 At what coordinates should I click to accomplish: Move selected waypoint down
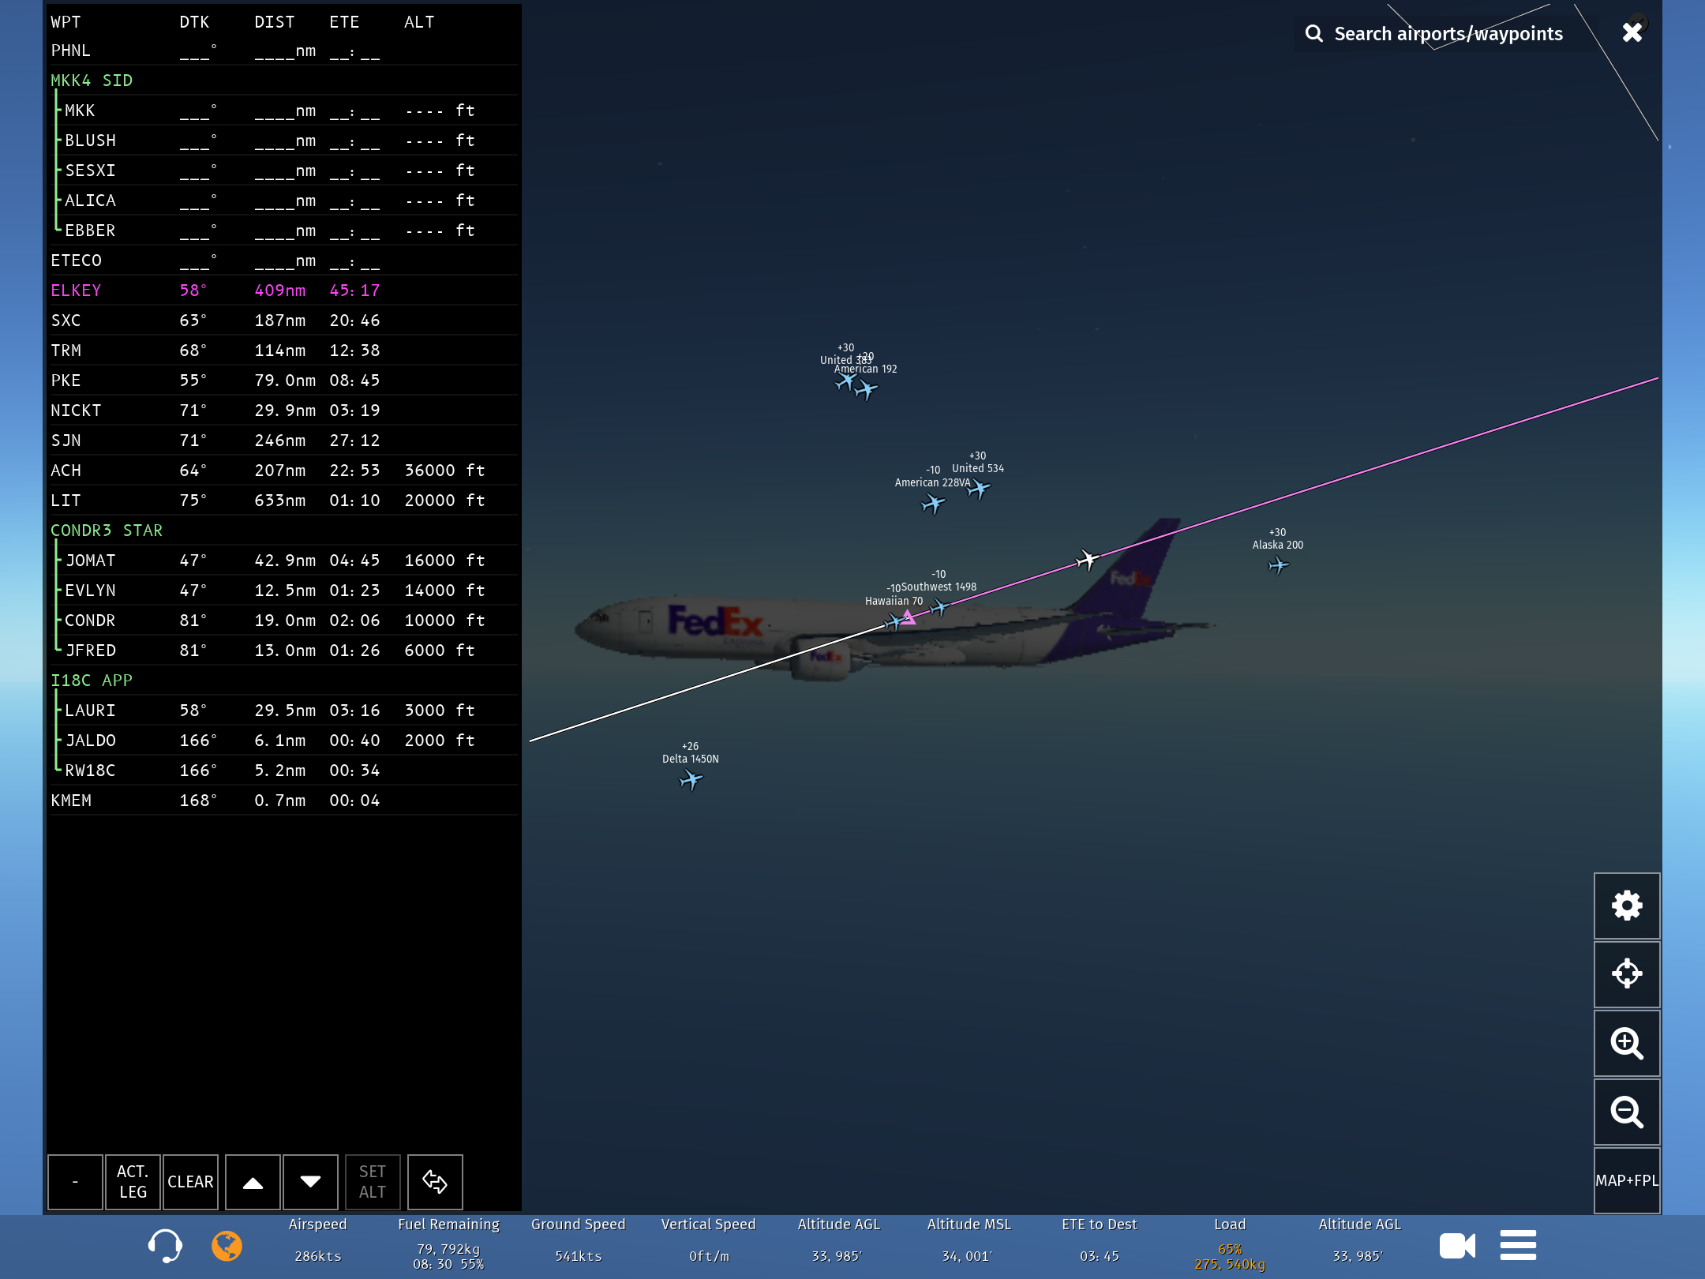(x=310, y=1182)
